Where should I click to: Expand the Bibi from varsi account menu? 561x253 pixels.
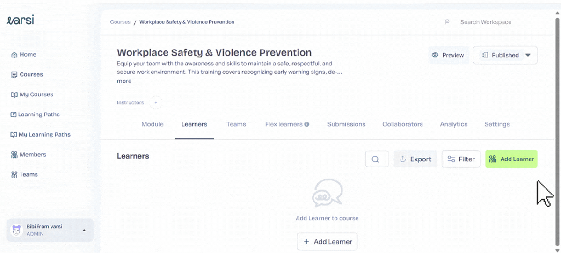click(x=50, y=231)
